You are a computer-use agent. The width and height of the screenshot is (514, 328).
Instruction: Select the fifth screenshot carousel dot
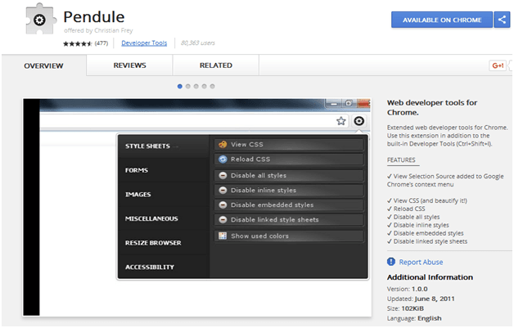[x=213, y=86]
